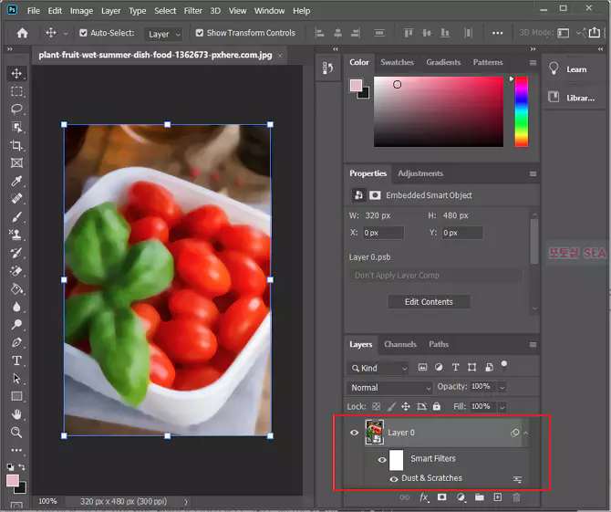Choose the Lasso tool
Viewport: 611px width, 512px height.
tap(16, 110)
